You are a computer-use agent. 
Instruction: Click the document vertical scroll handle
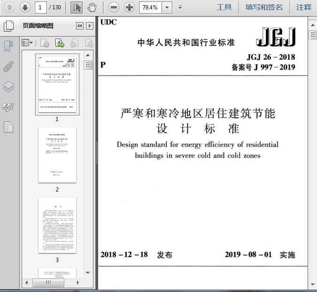click(313, 35)
